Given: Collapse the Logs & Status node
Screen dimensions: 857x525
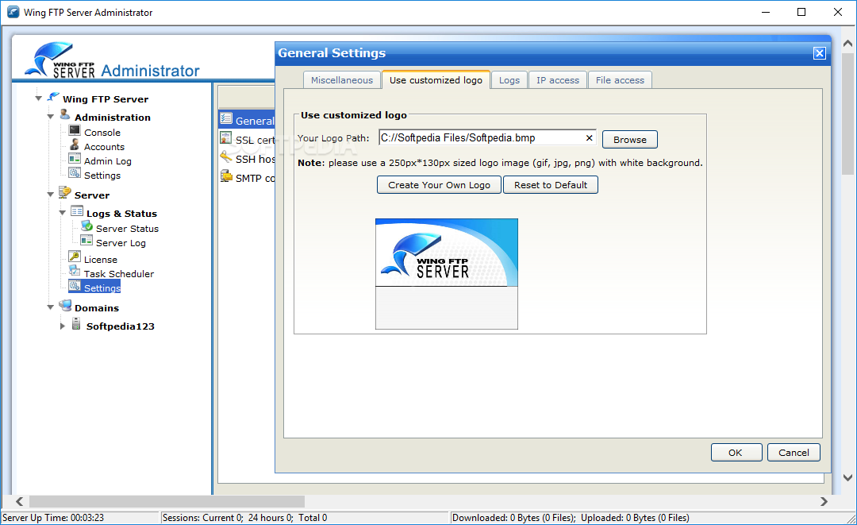Looking at the screenshot, I should 63,213.
